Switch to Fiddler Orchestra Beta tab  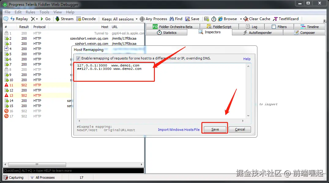pyautogui.click(x=173, y=27)
